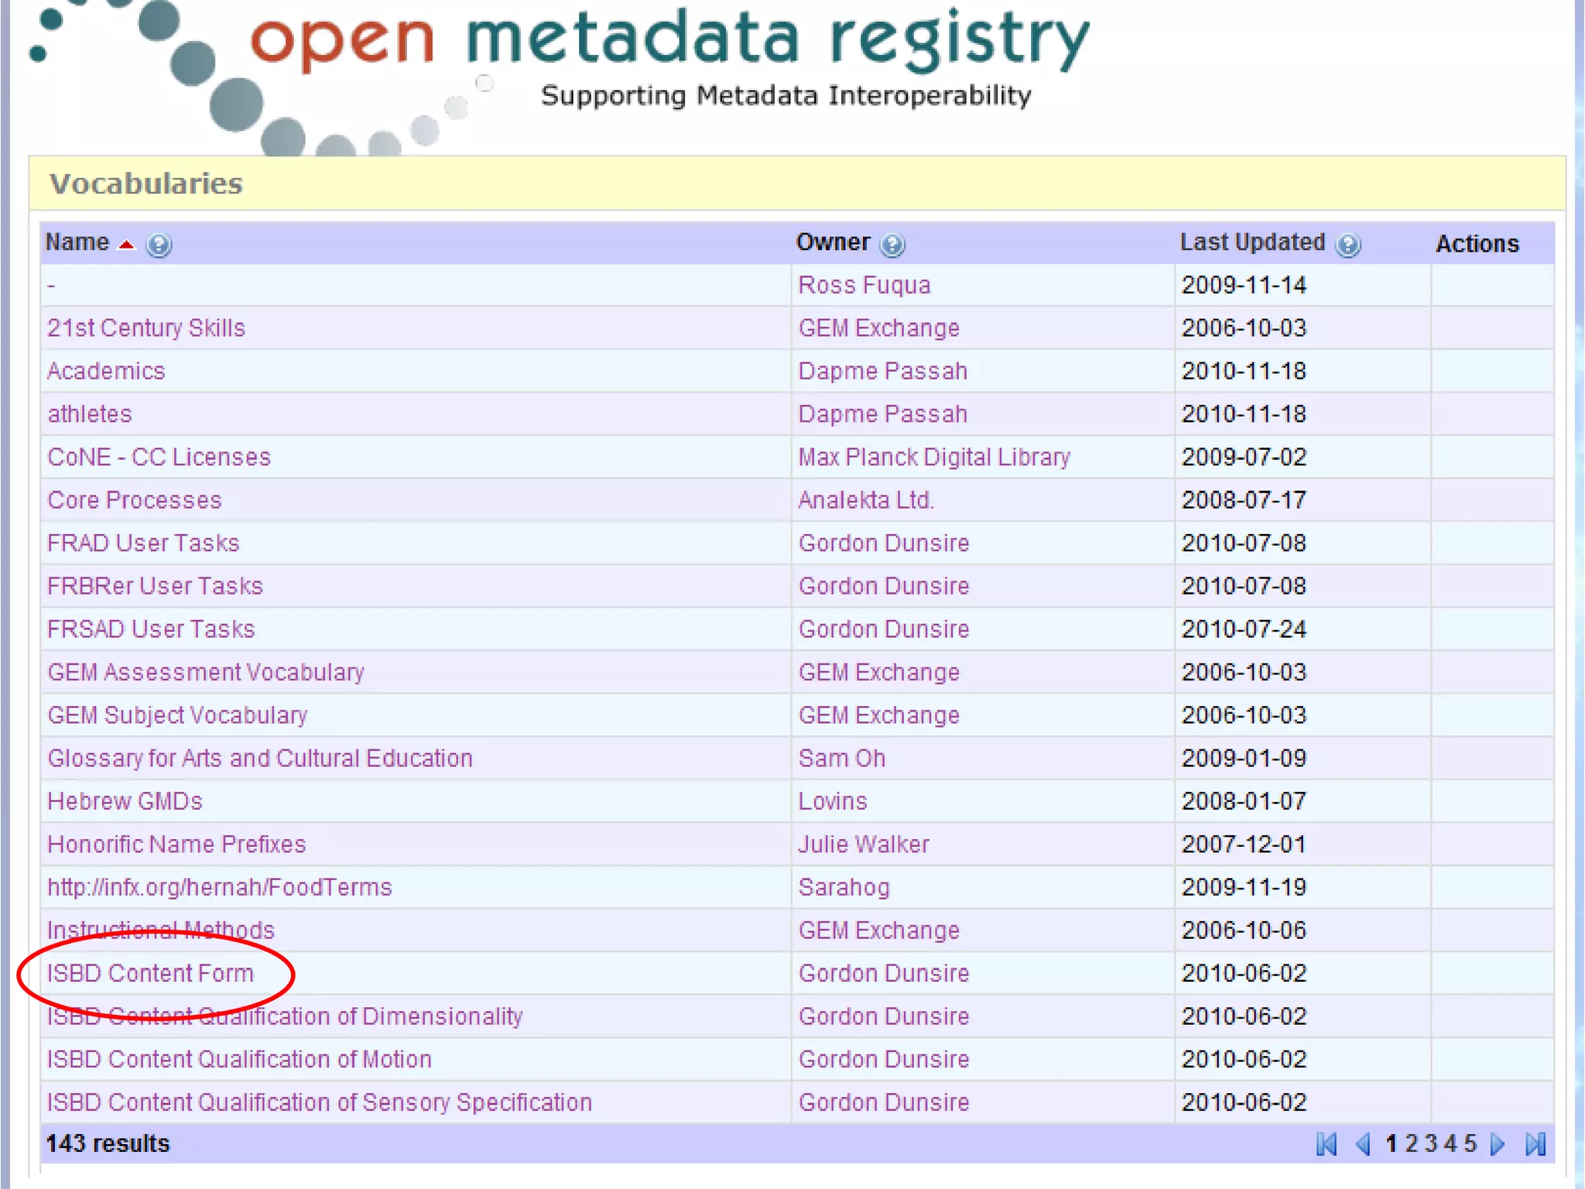Toggle the Name column sort arrow

click(126, 245)
